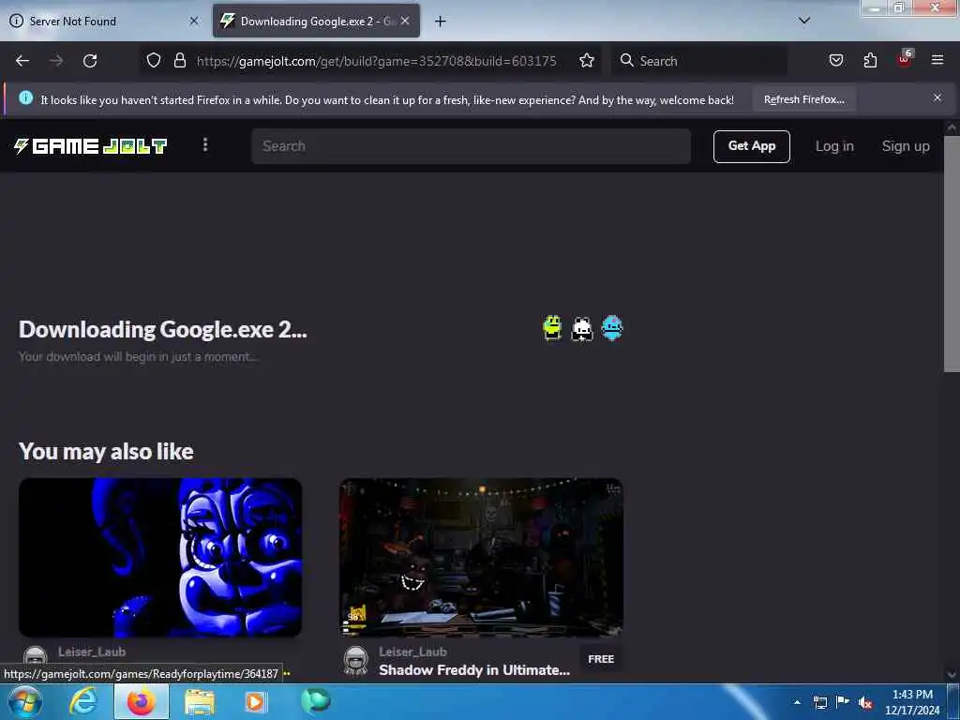Bookmark this page with the star icon
Screen dimensions: 960x720
coord(587,60)
